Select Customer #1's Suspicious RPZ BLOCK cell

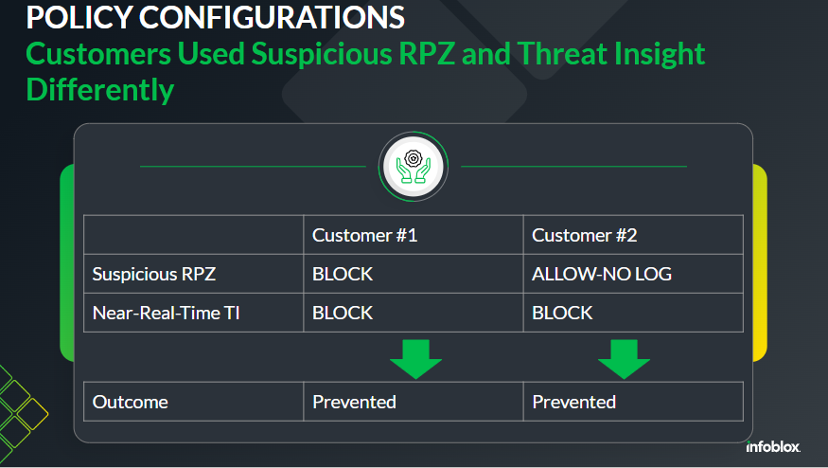tap(343, 275)
